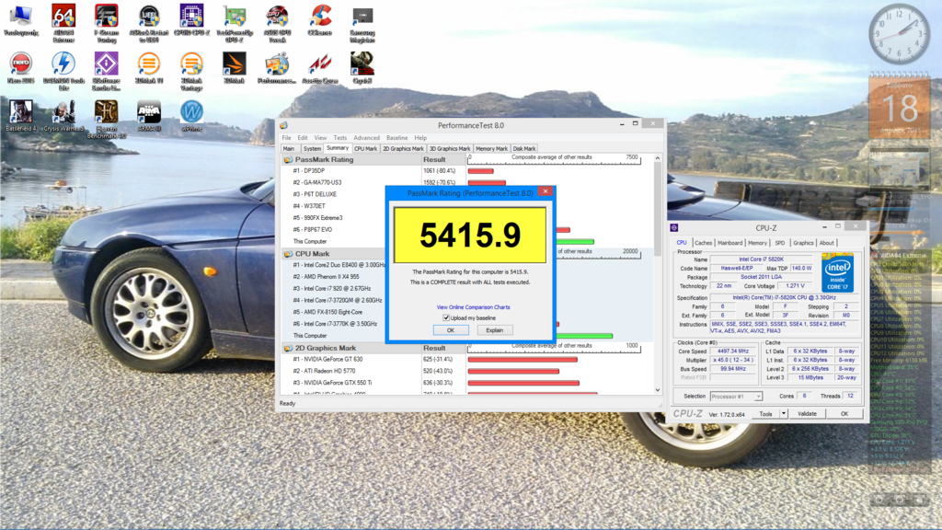Switch to the System tab in PerformanceTest
This screenshot has width=942, height=530.
coord(312,148)
